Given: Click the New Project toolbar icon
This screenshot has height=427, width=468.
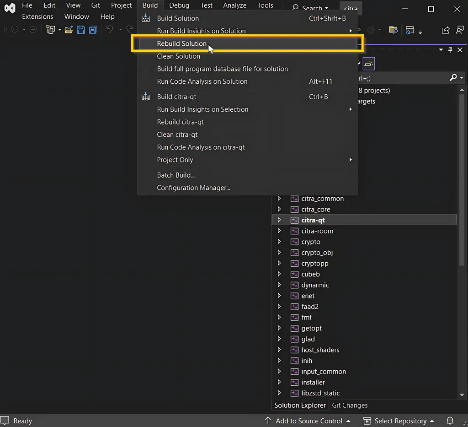Looking at the screenshot, I should [50, 30].
